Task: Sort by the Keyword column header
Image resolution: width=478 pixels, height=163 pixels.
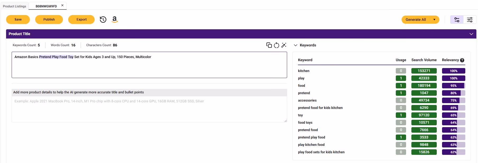Action: [305, 60]
